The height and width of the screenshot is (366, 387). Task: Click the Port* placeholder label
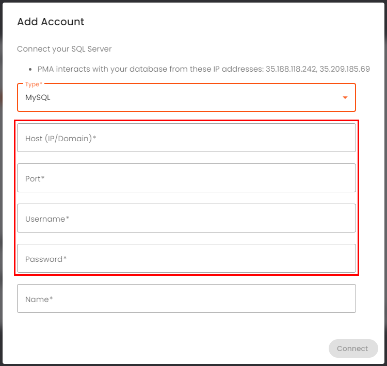click(x=35, y=178)
